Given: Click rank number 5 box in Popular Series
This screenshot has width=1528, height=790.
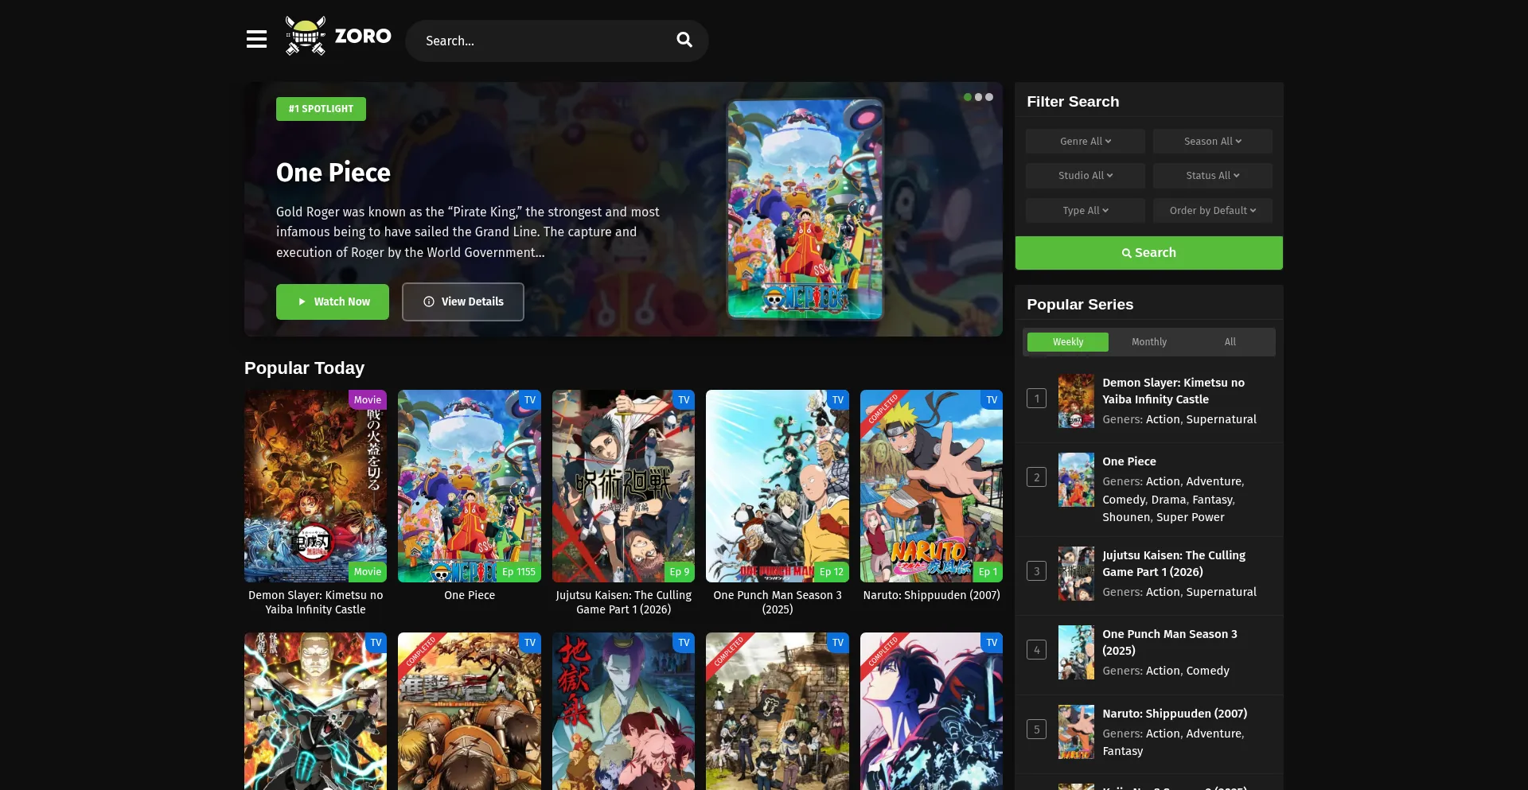Looking at the screenshot, I should [1036, 730].
